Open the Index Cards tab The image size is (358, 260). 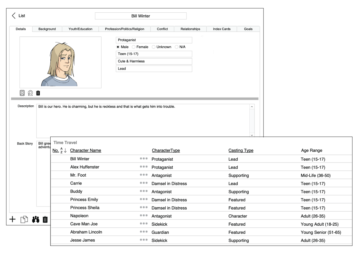pos(221,29)
